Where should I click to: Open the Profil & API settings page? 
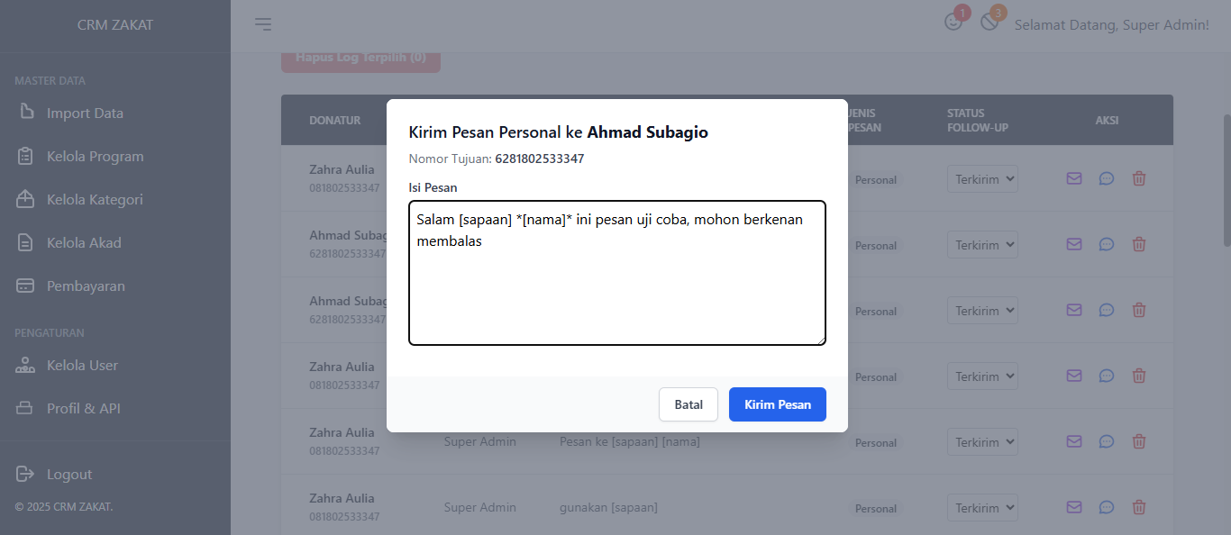(83, 408)
